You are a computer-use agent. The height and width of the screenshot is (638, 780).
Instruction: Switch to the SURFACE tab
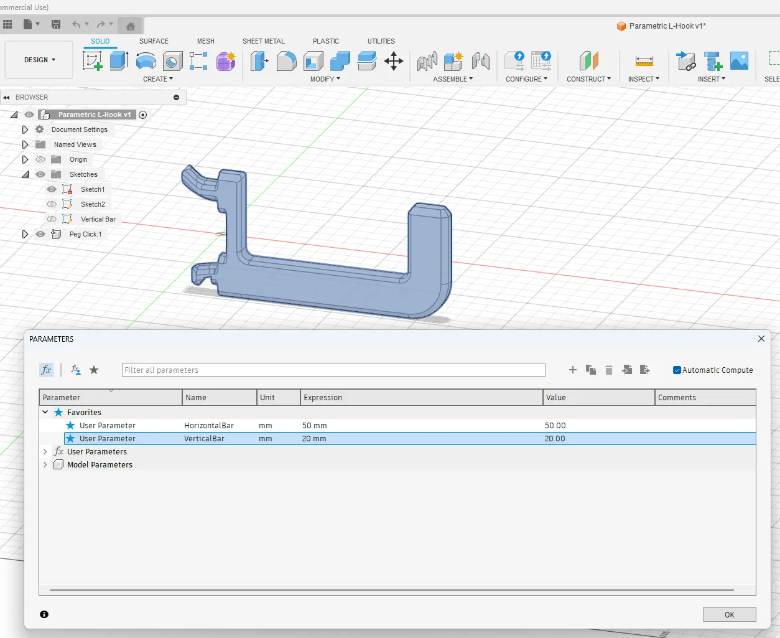click(154, 41)
